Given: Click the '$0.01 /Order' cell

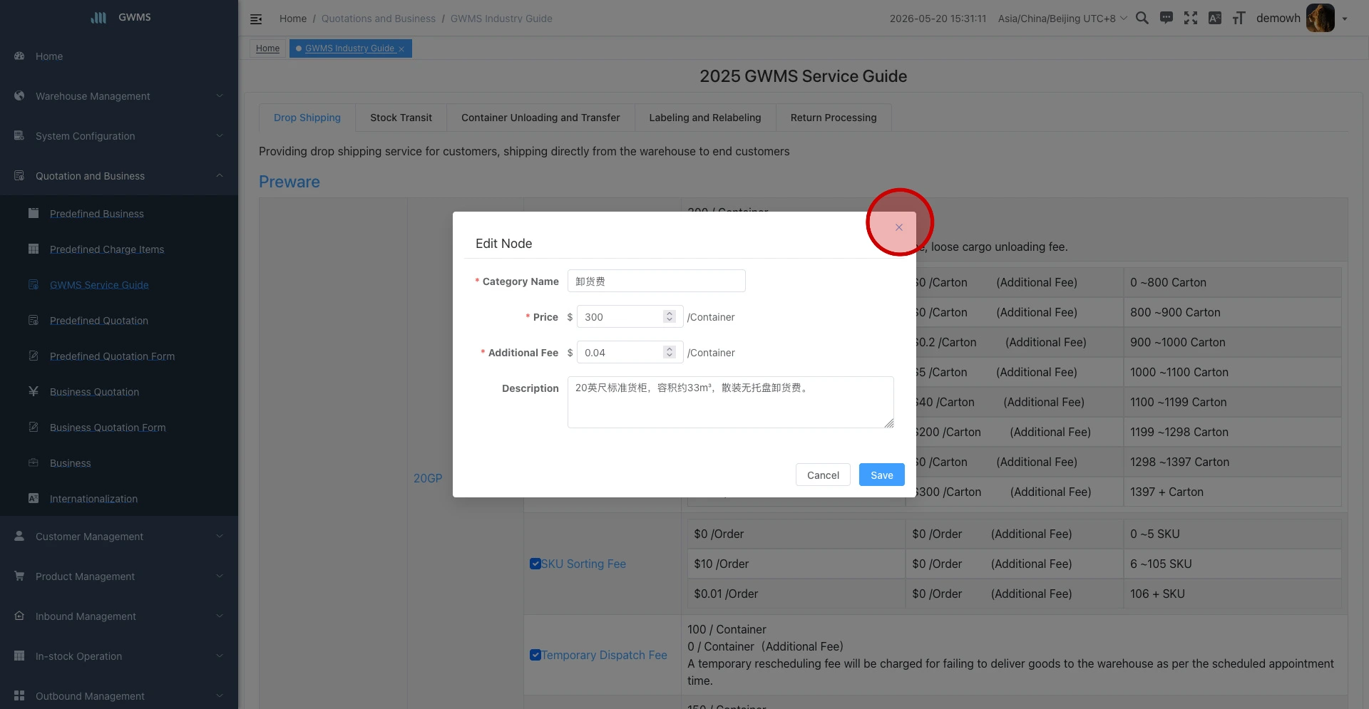Looking at the screenshot, I should pyautogui.click(x=796, y=594).
